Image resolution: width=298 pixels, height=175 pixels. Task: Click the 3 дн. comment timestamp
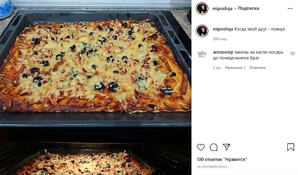[x=217, y=68]
